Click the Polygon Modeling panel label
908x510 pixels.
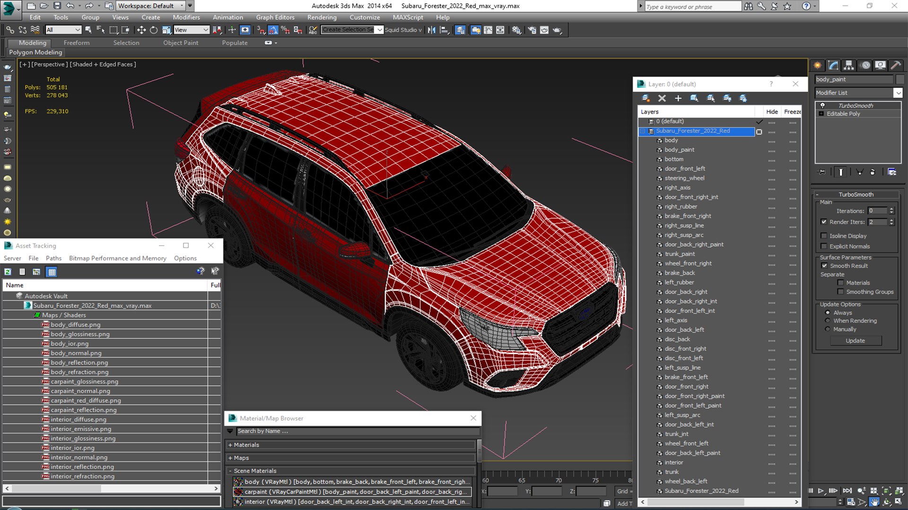(x=35, y=52)
